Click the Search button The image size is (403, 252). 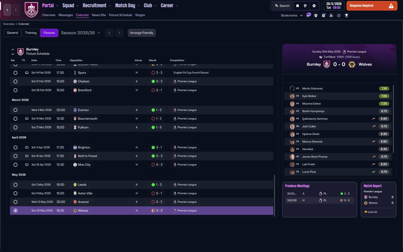(x=282, y=6)
